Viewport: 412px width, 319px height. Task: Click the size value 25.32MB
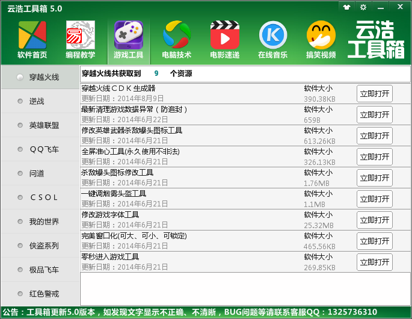[319, 225]
